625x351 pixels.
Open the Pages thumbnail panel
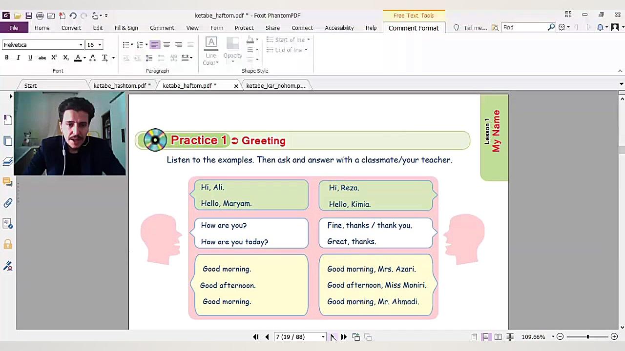click(8, 141)
